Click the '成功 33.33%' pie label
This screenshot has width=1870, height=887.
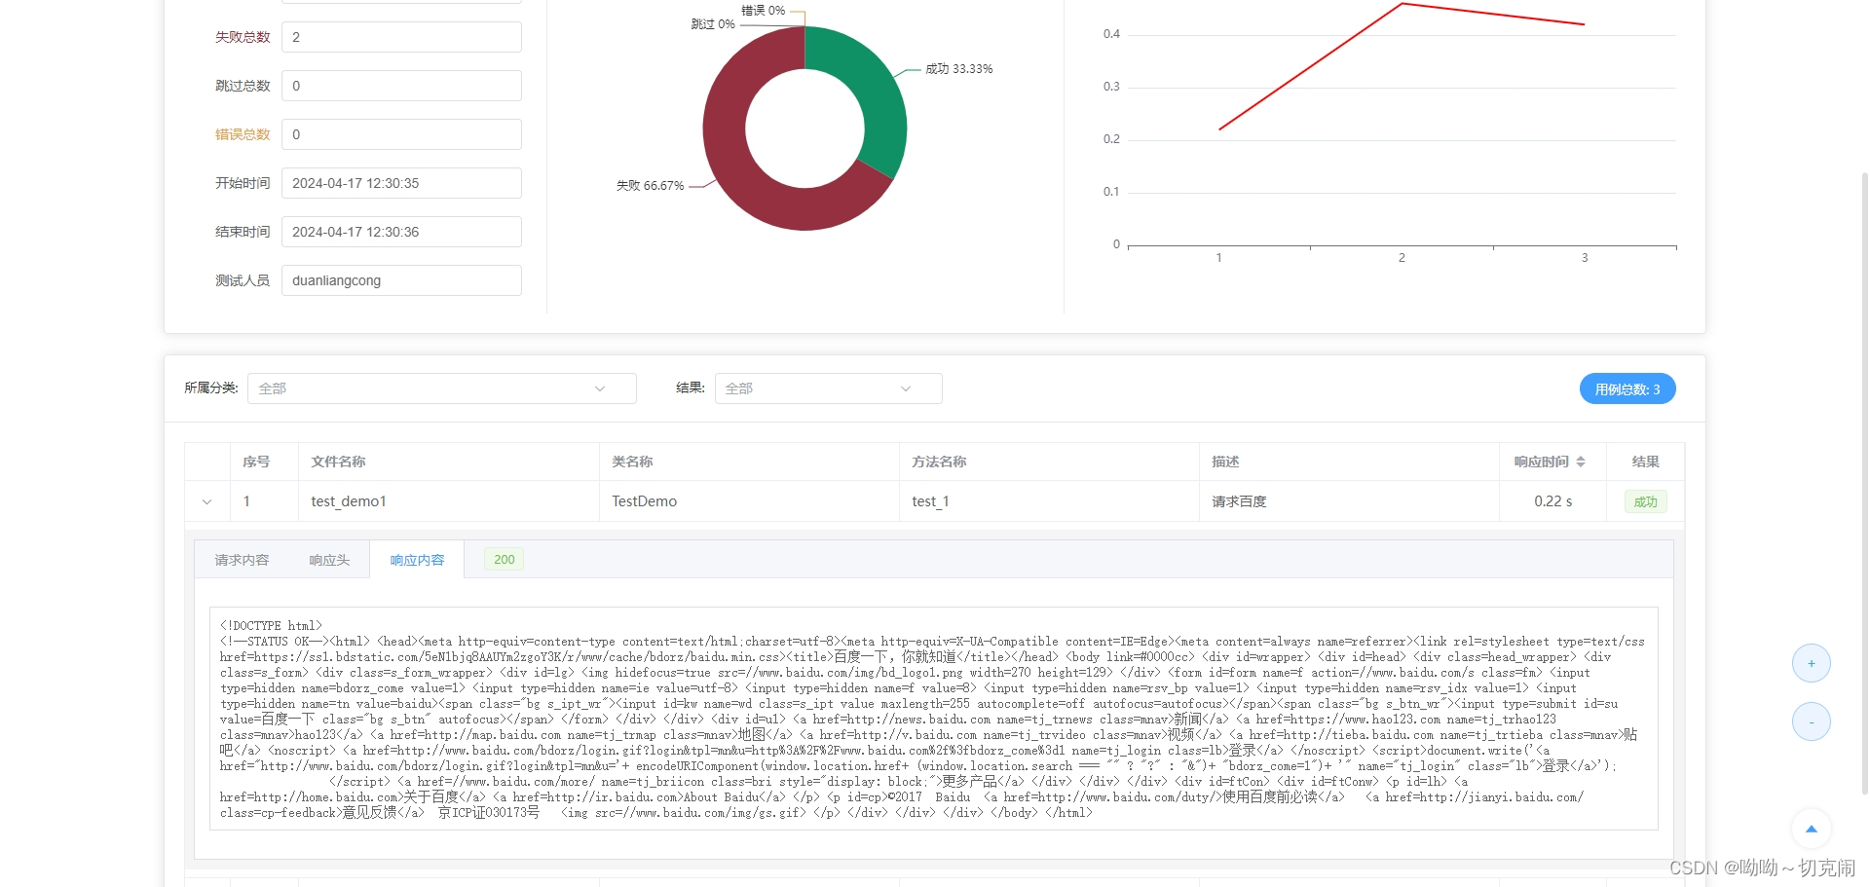pyautogui.click(x=958, y=69)
